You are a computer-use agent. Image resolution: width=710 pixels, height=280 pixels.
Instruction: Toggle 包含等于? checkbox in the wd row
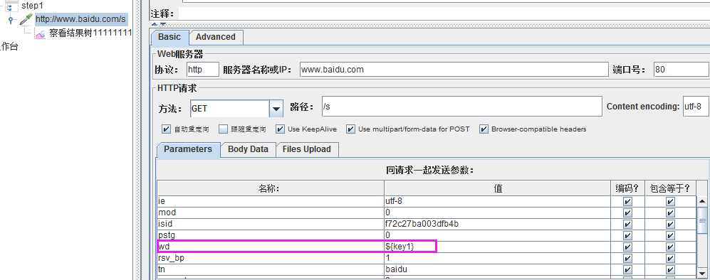click(x=671, y=247)
